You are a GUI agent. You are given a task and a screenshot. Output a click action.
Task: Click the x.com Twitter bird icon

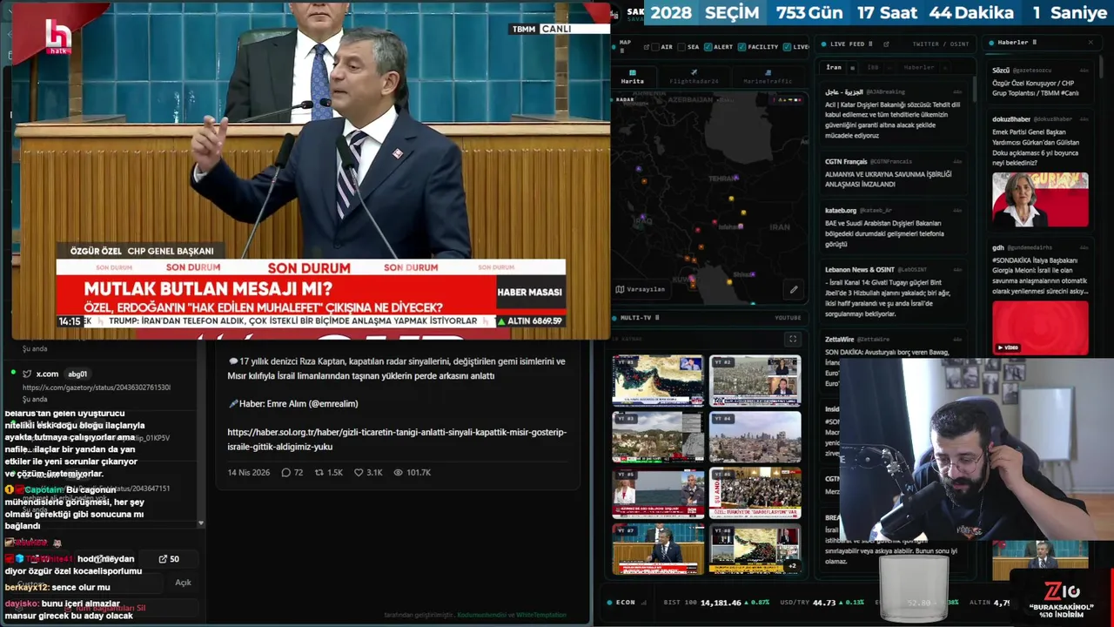(x=27, y=374)
